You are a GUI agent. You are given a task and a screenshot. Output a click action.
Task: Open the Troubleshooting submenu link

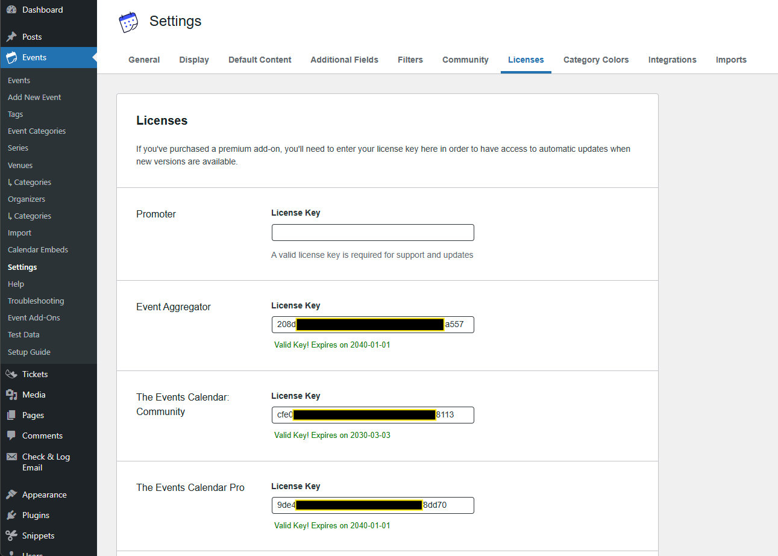pyautogui.click(x=36, y=301)
